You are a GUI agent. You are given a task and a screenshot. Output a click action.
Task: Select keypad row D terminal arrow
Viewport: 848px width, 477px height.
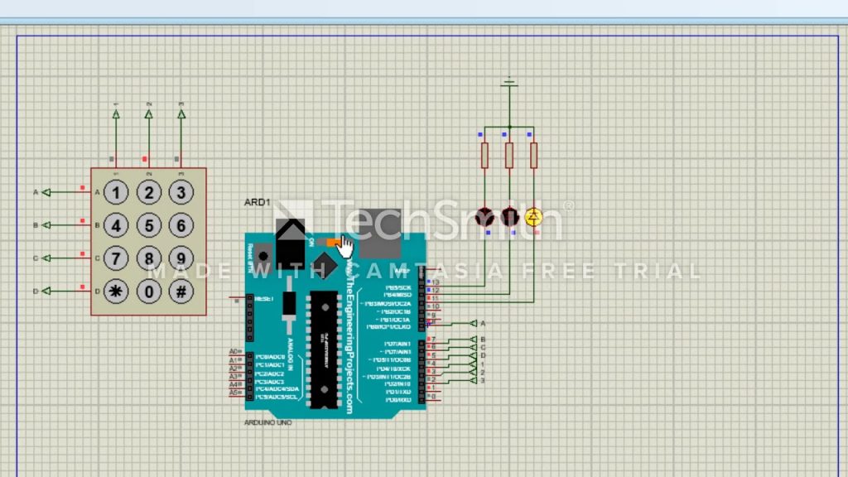(47, 291)
